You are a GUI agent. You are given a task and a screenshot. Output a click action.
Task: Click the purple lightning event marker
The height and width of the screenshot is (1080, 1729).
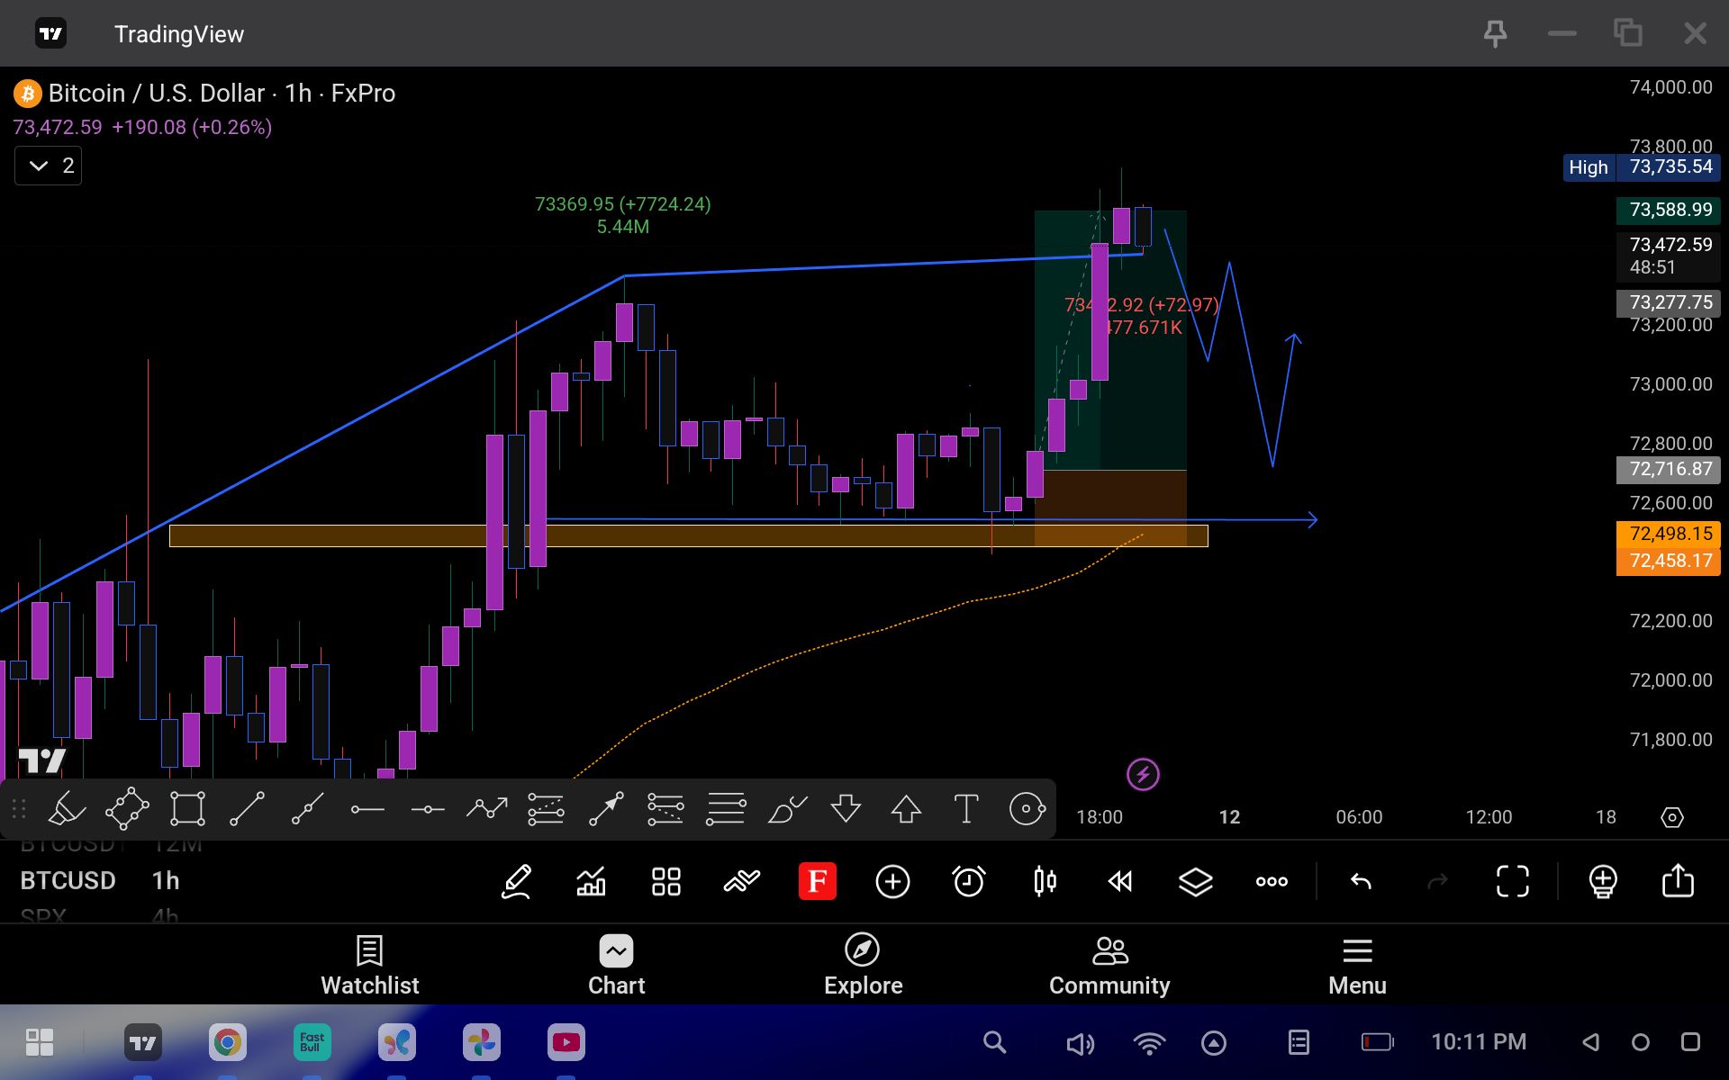pos(1143,774)
